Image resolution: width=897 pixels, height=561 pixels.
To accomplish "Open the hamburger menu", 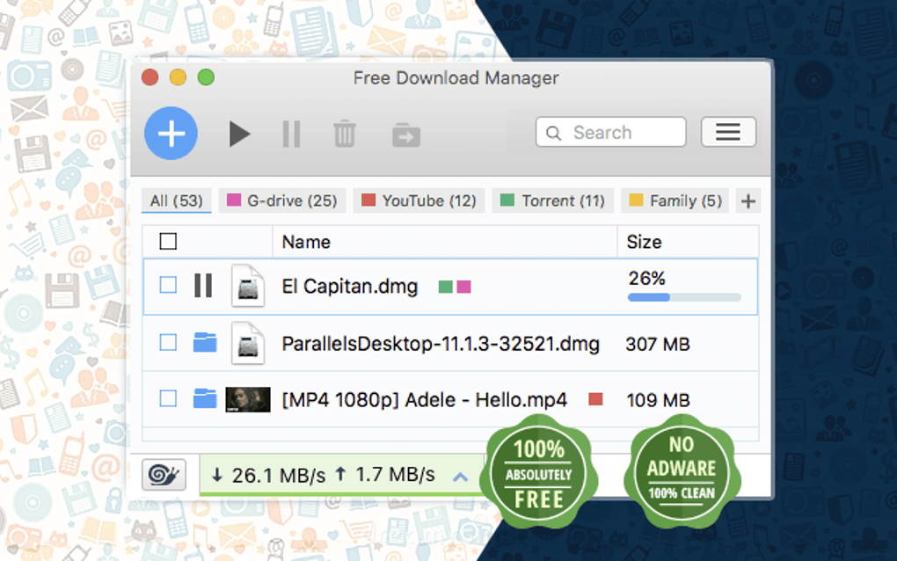I will pos(728,132).
